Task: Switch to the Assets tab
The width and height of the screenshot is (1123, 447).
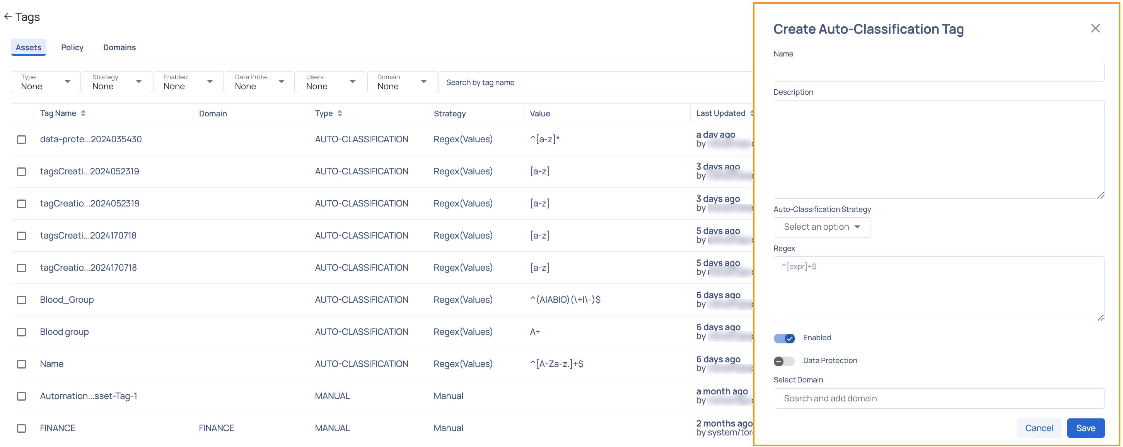Action: (28, 48)
